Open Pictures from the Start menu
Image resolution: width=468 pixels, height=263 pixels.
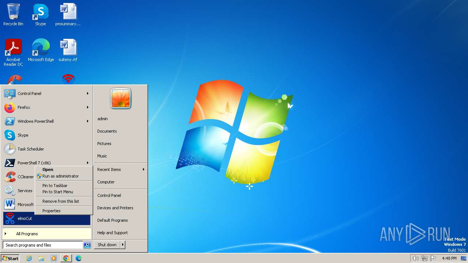[104, 144]
